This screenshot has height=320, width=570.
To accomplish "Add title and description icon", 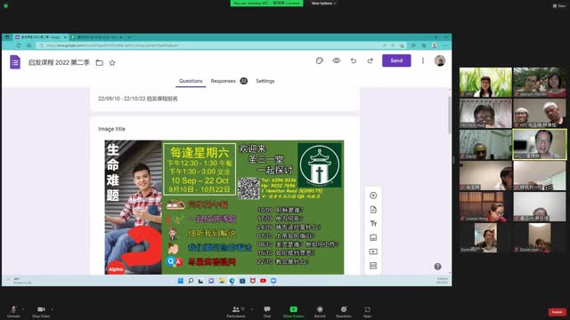I will tap(373, 223).
